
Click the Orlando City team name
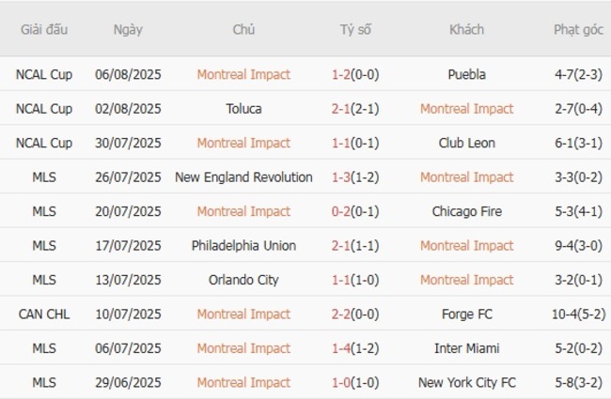(243, 280)
